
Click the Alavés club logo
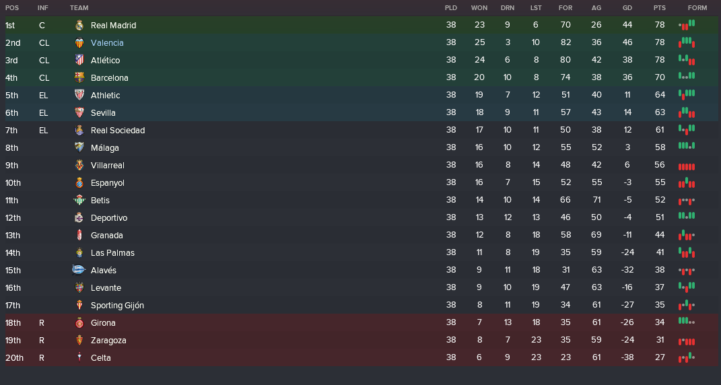(79, 270)
